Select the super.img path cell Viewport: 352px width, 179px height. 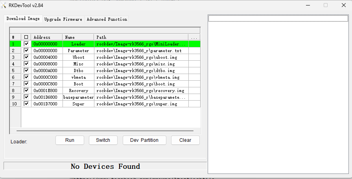tap(141, 104)
